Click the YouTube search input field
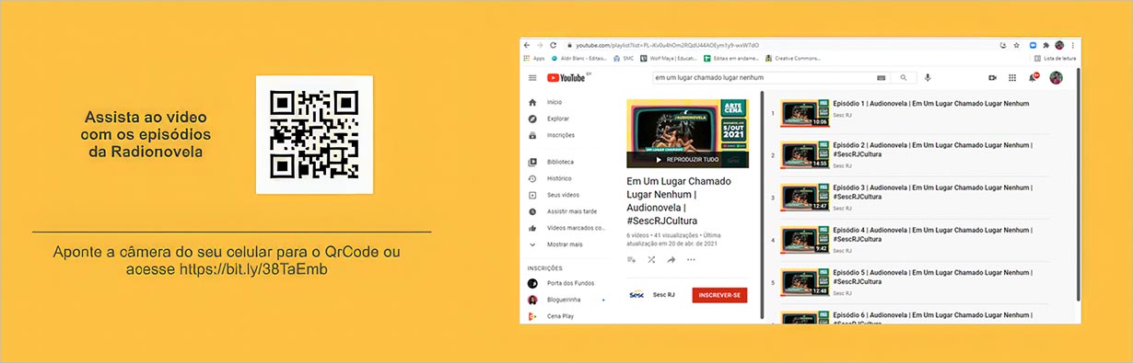The width and height of the screenshot is (1133, 363). (x=763, y=78)
